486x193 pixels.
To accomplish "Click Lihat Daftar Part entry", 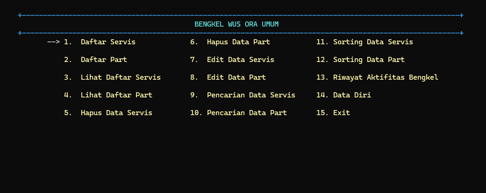I will (x=116, y=95).
